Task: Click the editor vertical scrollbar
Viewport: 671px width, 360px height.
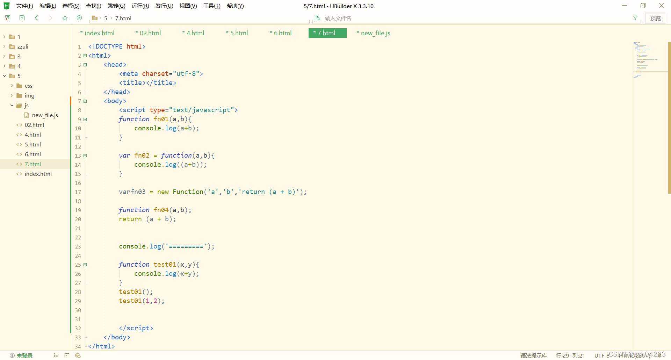Action: 669,118
